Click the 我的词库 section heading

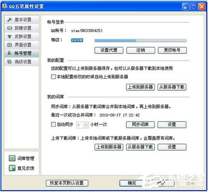pyautogui.click(x=55, y=97)
